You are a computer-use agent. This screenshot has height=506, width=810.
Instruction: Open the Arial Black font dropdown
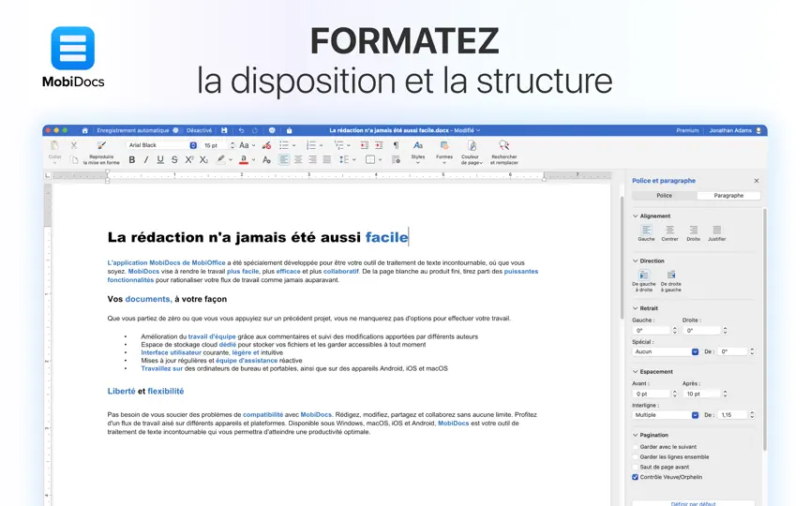pyautogui.click(x=193, y=145)
